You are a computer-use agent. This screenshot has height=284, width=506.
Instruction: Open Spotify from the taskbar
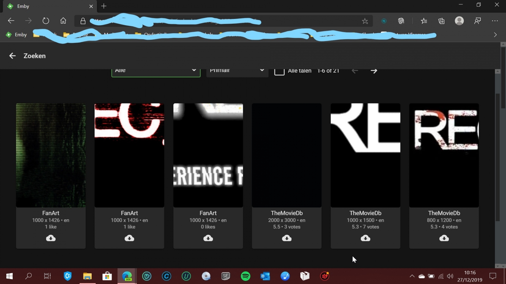(x=245, y=276)
